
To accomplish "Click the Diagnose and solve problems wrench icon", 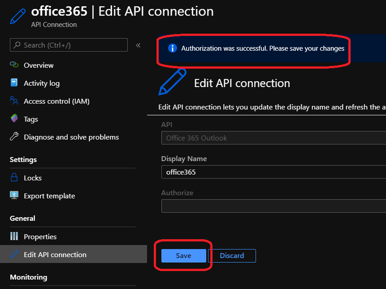I will coord(14,137).
